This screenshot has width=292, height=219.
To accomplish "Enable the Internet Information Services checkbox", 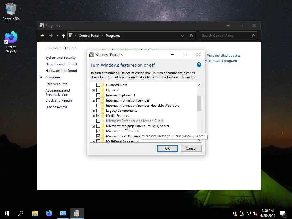I will (x=98, y=100).
